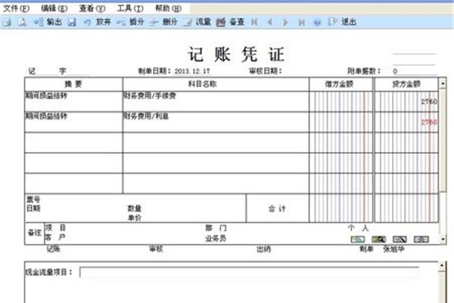Click the 备查 toolbar button
Viewport: 454px width, 303px height.
231,22
